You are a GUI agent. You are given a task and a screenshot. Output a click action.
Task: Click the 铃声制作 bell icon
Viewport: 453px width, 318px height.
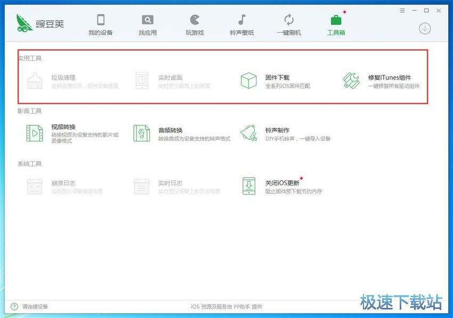[249, 133]
